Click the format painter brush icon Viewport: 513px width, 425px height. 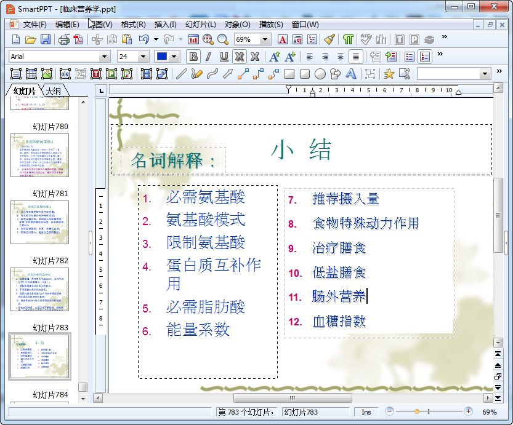pyautogui.click(x=329, y=39)
